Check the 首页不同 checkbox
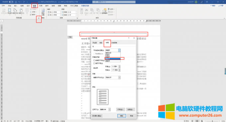226x122 pixels. 94,63
